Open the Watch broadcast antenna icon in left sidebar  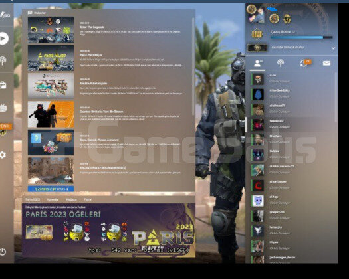[x=3, y=60]
